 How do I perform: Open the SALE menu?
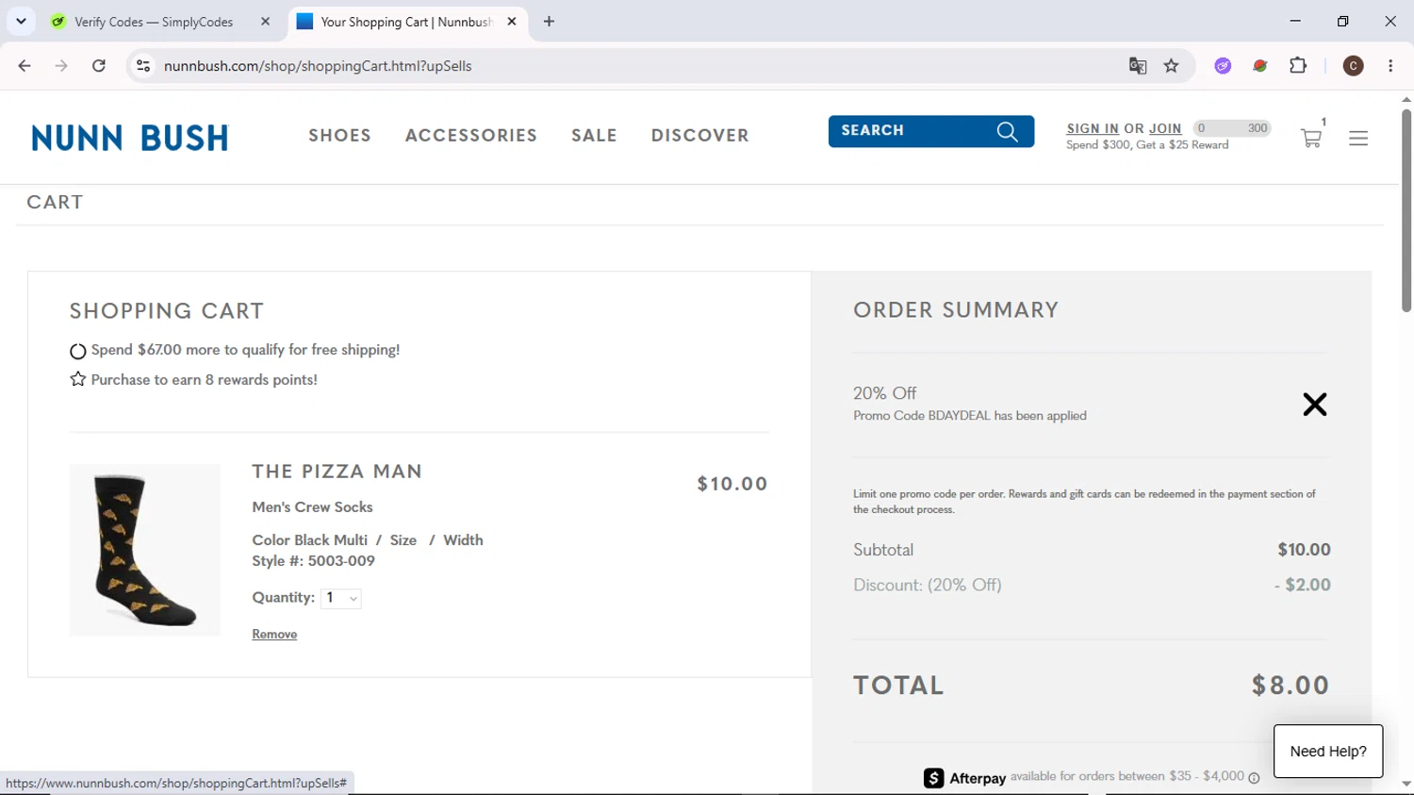(594, 136)
